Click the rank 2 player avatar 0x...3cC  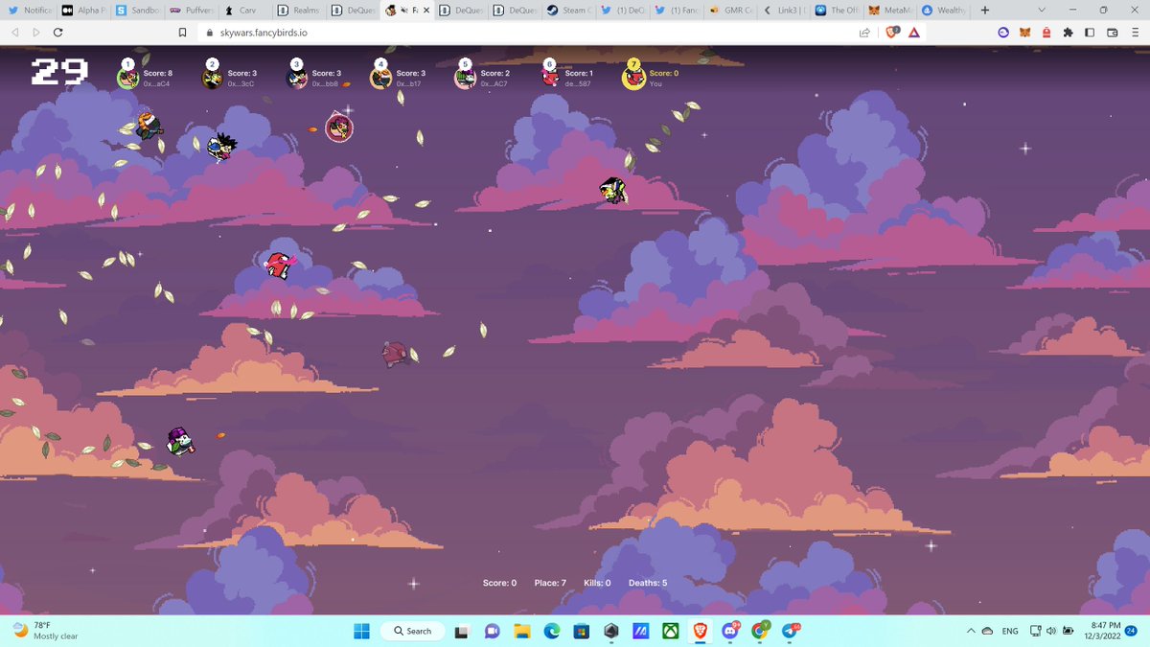click(x=212, y=79)
